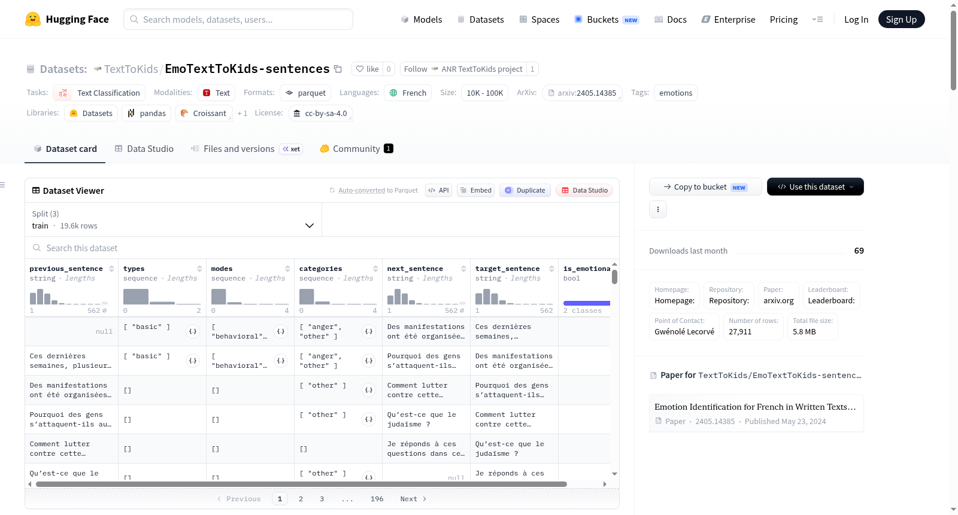Viewport: 958px width, 515px height.
Task: Go to page 2 of dataset rows
Action: 301,499
